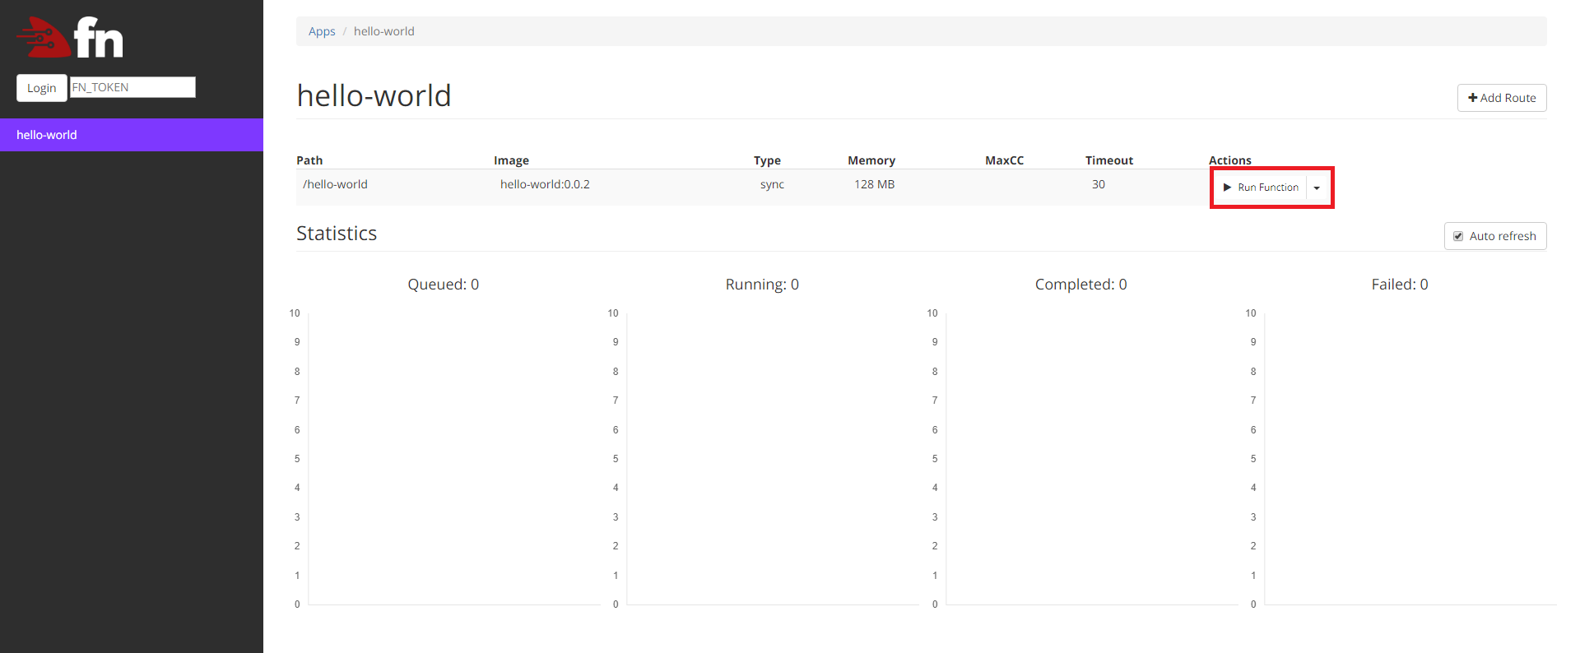Click the sync type cell
Screen dimensions: 1580x653
tap(772, 184)
